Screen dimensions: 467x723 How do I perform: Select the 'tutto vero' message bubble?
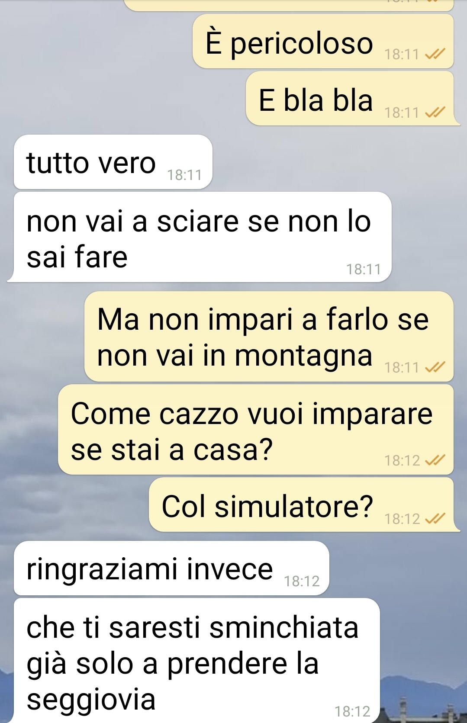(113, 162)
